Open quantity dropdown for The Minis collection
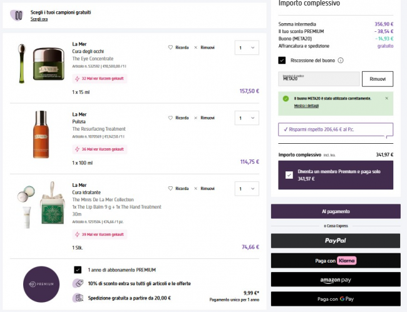The image size is (407, 312). 246,188
